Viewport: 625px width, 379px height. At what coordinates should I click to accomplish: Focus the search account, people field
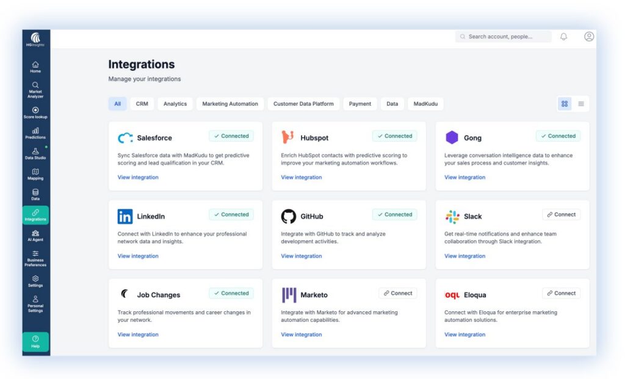[x=504, y=37]
